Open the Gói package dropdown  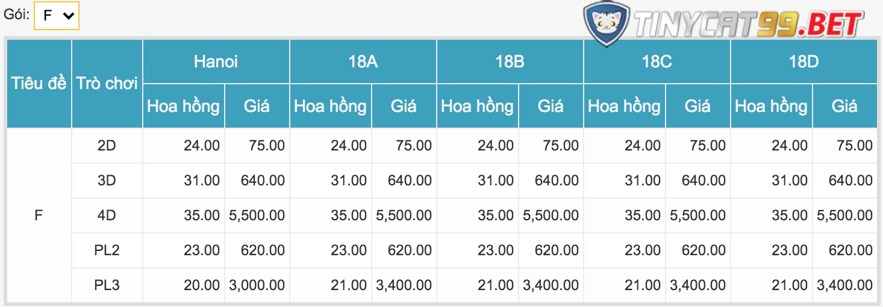coord(57,16)
